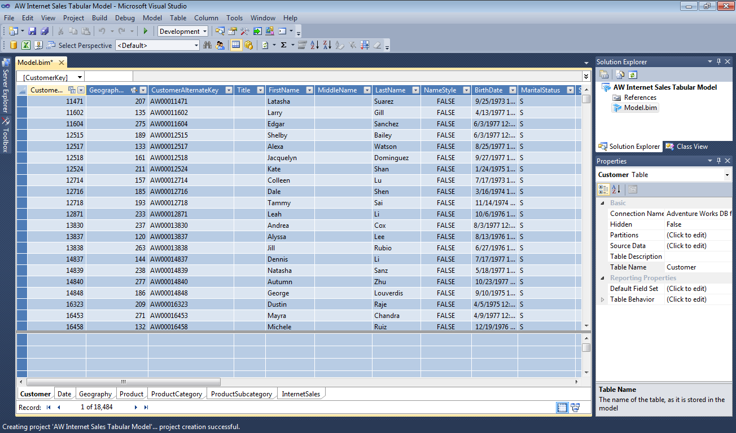Image resolution: width=736 pixels, height=433 pixels.
Task: Click the Save icon in toolbar
Action: click(32, 31)
